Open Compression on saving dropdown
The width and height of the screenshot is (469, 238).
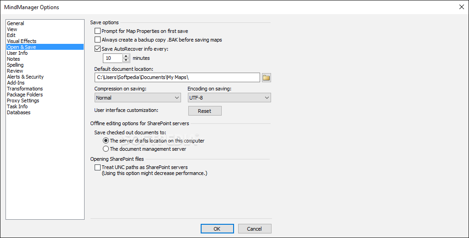pyautogui.click(x=138, y=98)
